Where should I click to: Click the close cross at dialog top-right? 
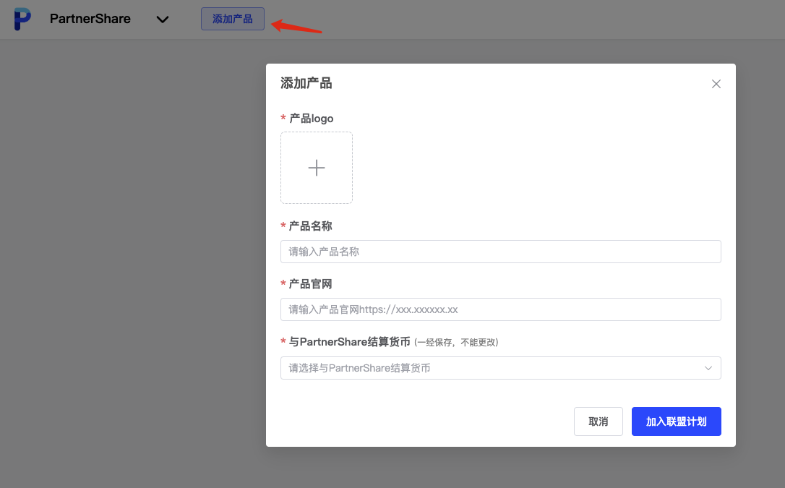pos(716,83)
